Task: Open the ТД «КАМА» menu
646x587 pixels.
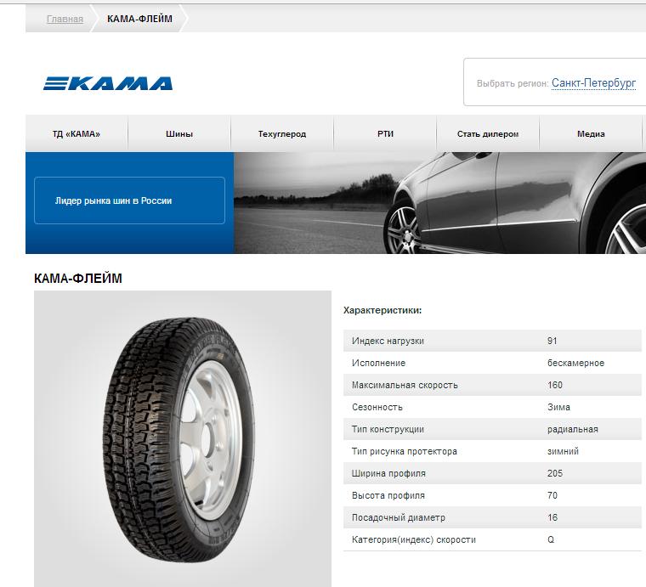Action: pos(76,133)
